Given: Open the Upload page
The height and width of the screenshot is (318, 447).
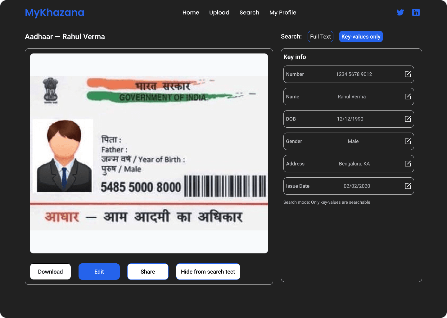Looking at the screenshot, I should tap(219, 12).
